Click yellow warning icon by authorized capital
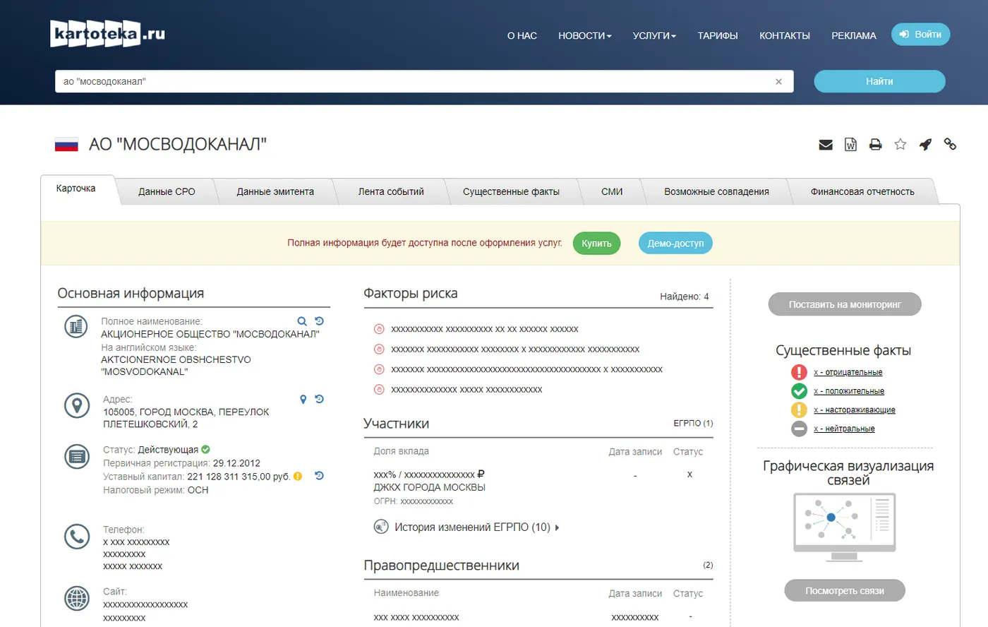The width and height of the screenshot is (988, 627). pos(298,477)
